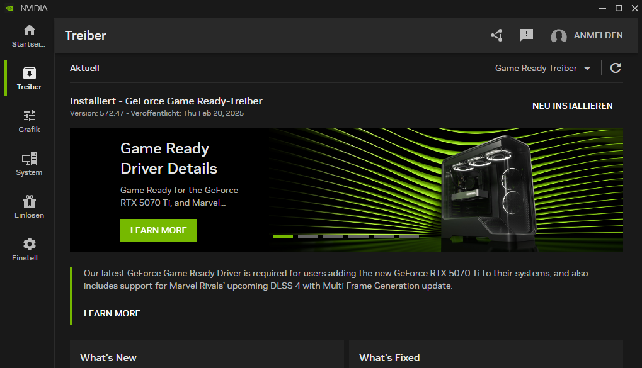Screen dimensions: 642x368
Task: Open the What's New card
Action: pyautogui.click(x=207, y=354)
